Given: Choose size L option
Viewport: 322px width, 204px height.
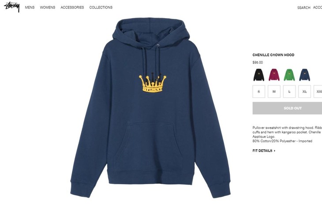Looking at the screenshot, I should [289, 92].
